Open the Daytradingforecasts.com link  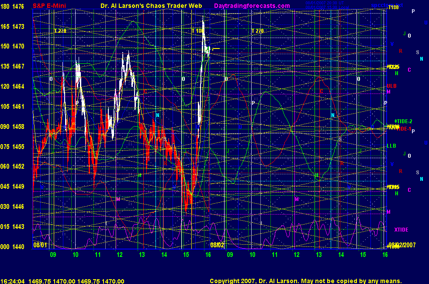[252, 6]
